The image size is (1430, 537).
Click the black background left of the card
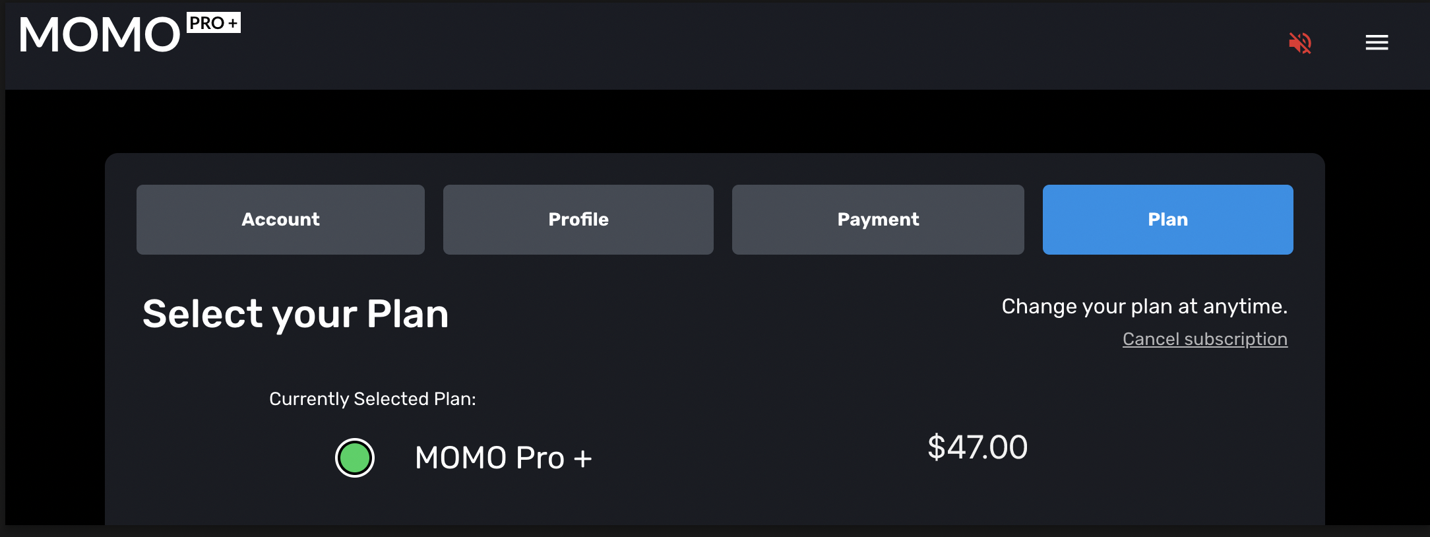54,330
